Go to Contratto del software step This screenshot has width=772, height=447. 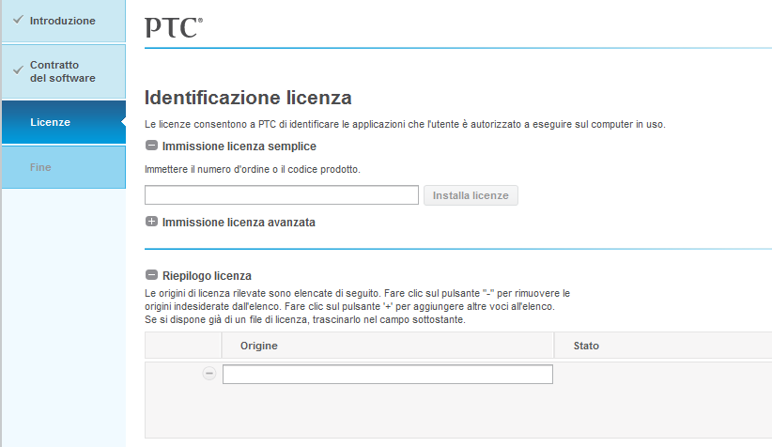[x=64, y=71]
